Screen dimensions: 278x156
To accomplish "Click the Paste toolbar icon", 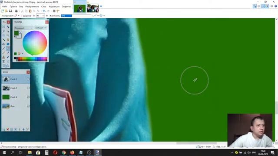I will coord(30,11).
